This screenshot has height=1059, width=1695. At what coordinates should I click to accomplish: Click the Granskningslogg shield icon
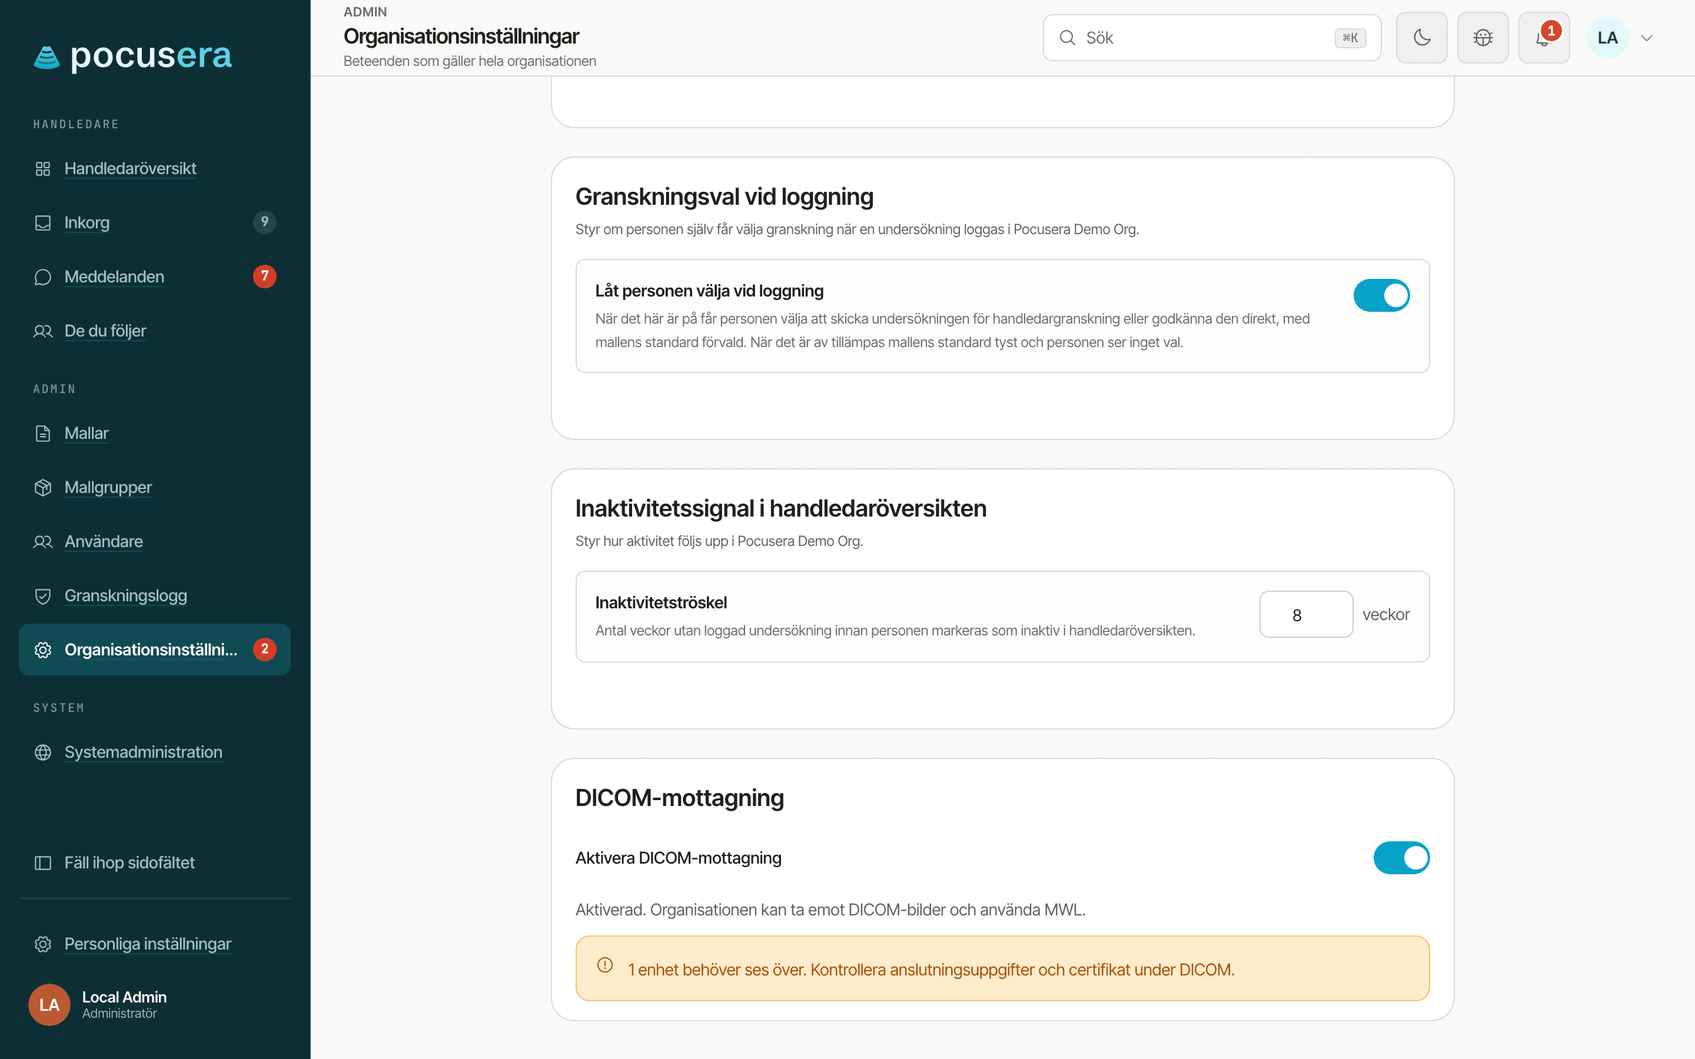point(43,596)
